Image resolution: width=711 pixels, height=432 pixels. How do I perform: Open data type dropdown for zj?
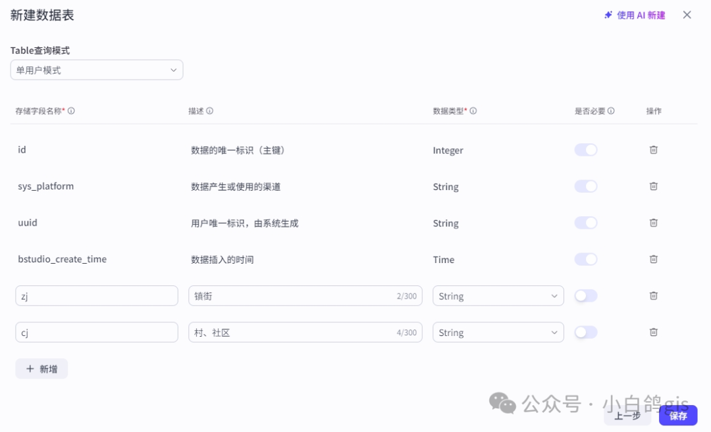pos(498,296)
